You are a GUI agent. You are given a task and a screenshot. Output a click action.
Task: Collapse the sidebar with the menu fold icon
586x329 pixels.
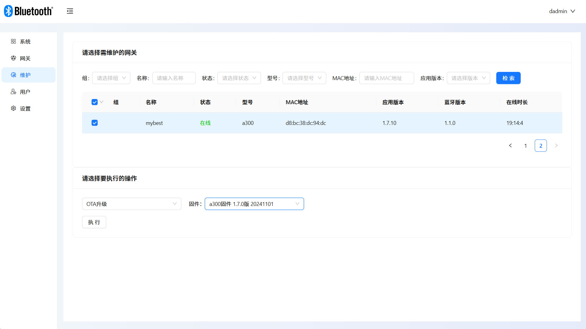[x=70, y=11]
